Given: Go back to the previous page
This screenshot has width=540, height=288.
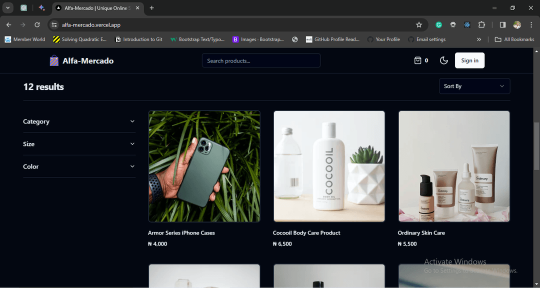Looking at the screenshot, I should 9,25.
